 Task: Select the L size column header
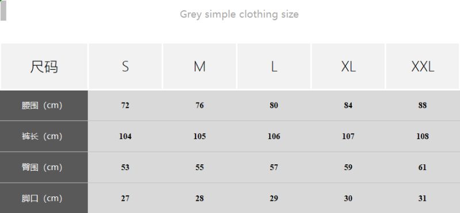coord(274,66)
